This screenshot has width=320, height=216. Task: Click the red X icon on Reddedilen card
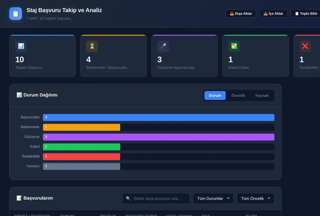(305, 46)
